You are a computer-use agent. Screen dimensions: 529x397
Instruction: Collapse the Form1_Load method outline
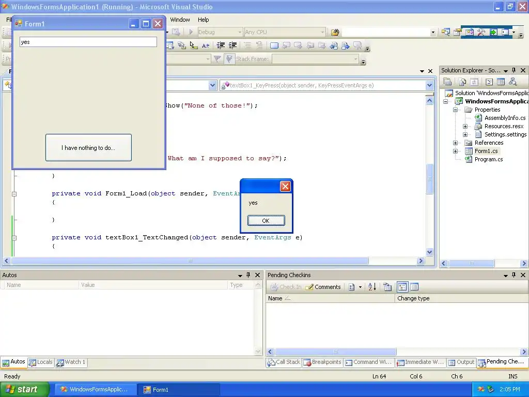click(14, 194)
